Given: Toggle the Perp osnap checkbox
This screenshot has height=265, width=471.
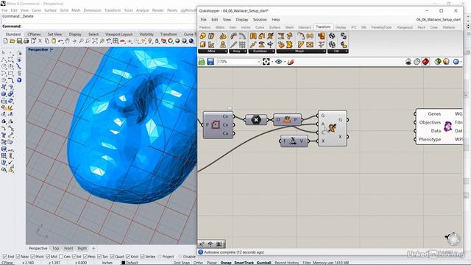Looking at the screenshot, I should 85,257.
